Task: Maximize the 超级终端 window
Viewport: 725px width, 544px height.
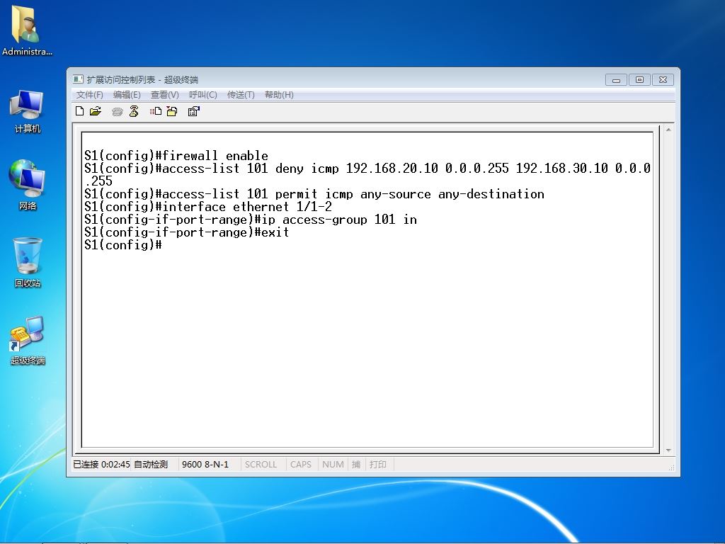Action: [x=639, y=80]
